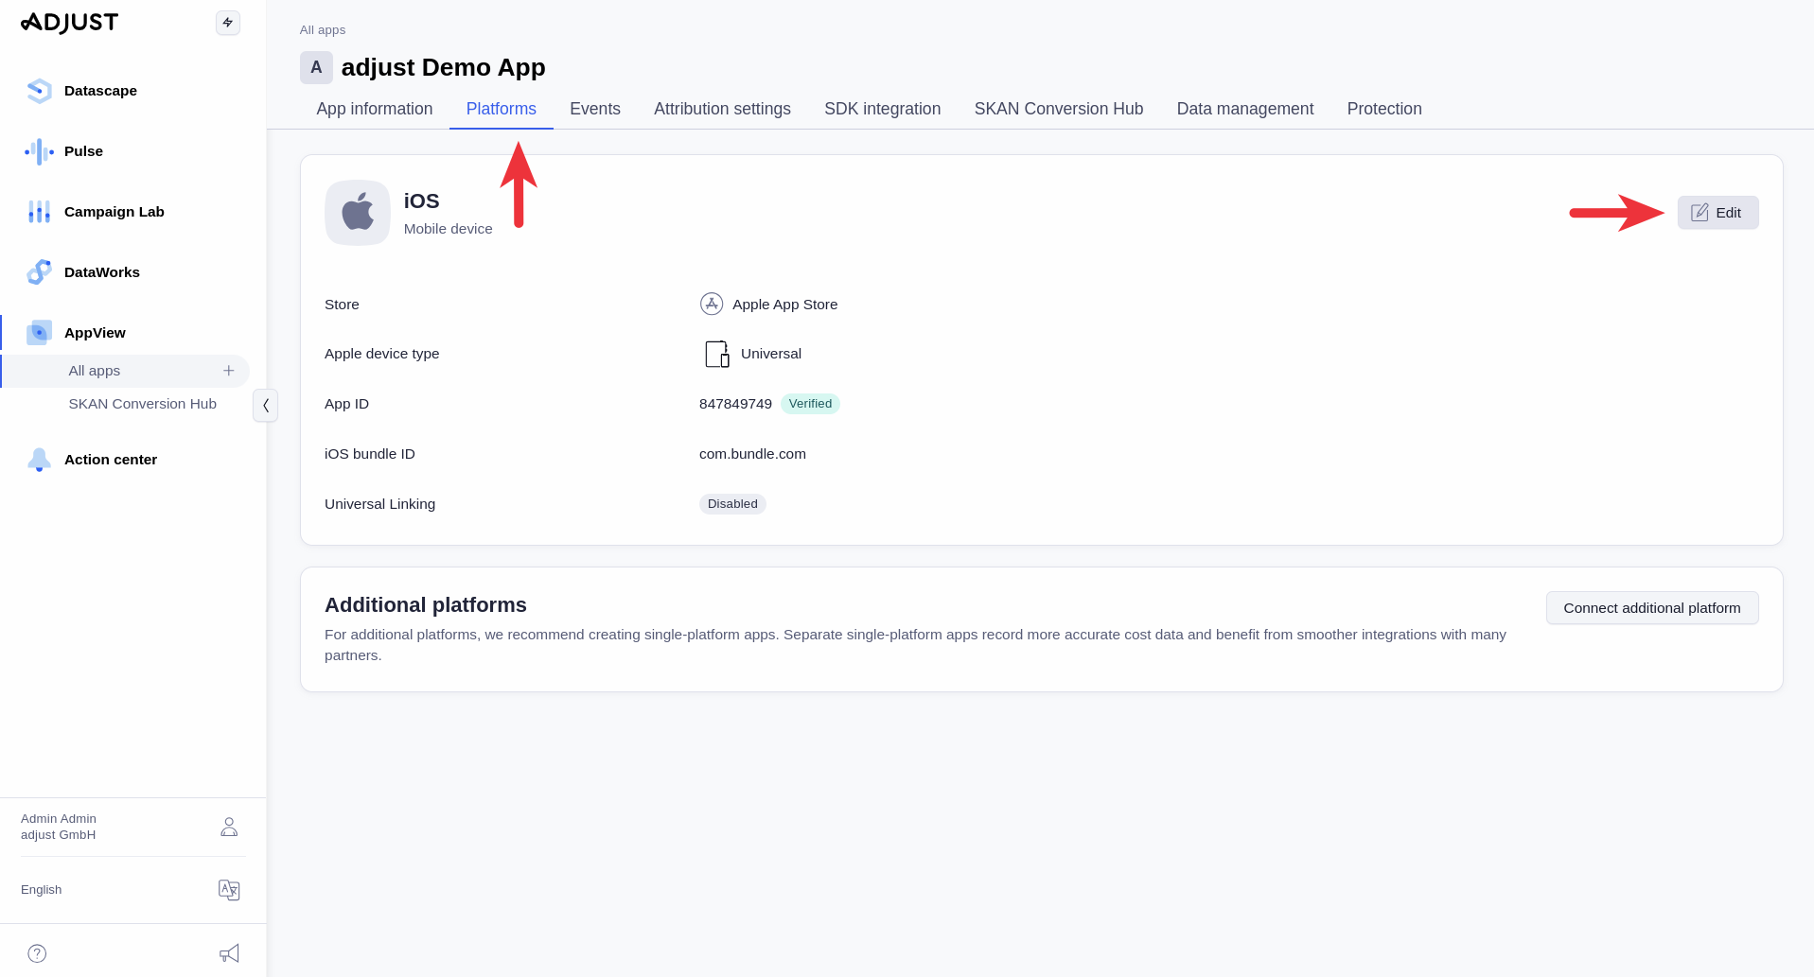Select All apps sidebar sub-item
This screenshot has width=1814, height=977.
tap(125, 371)
